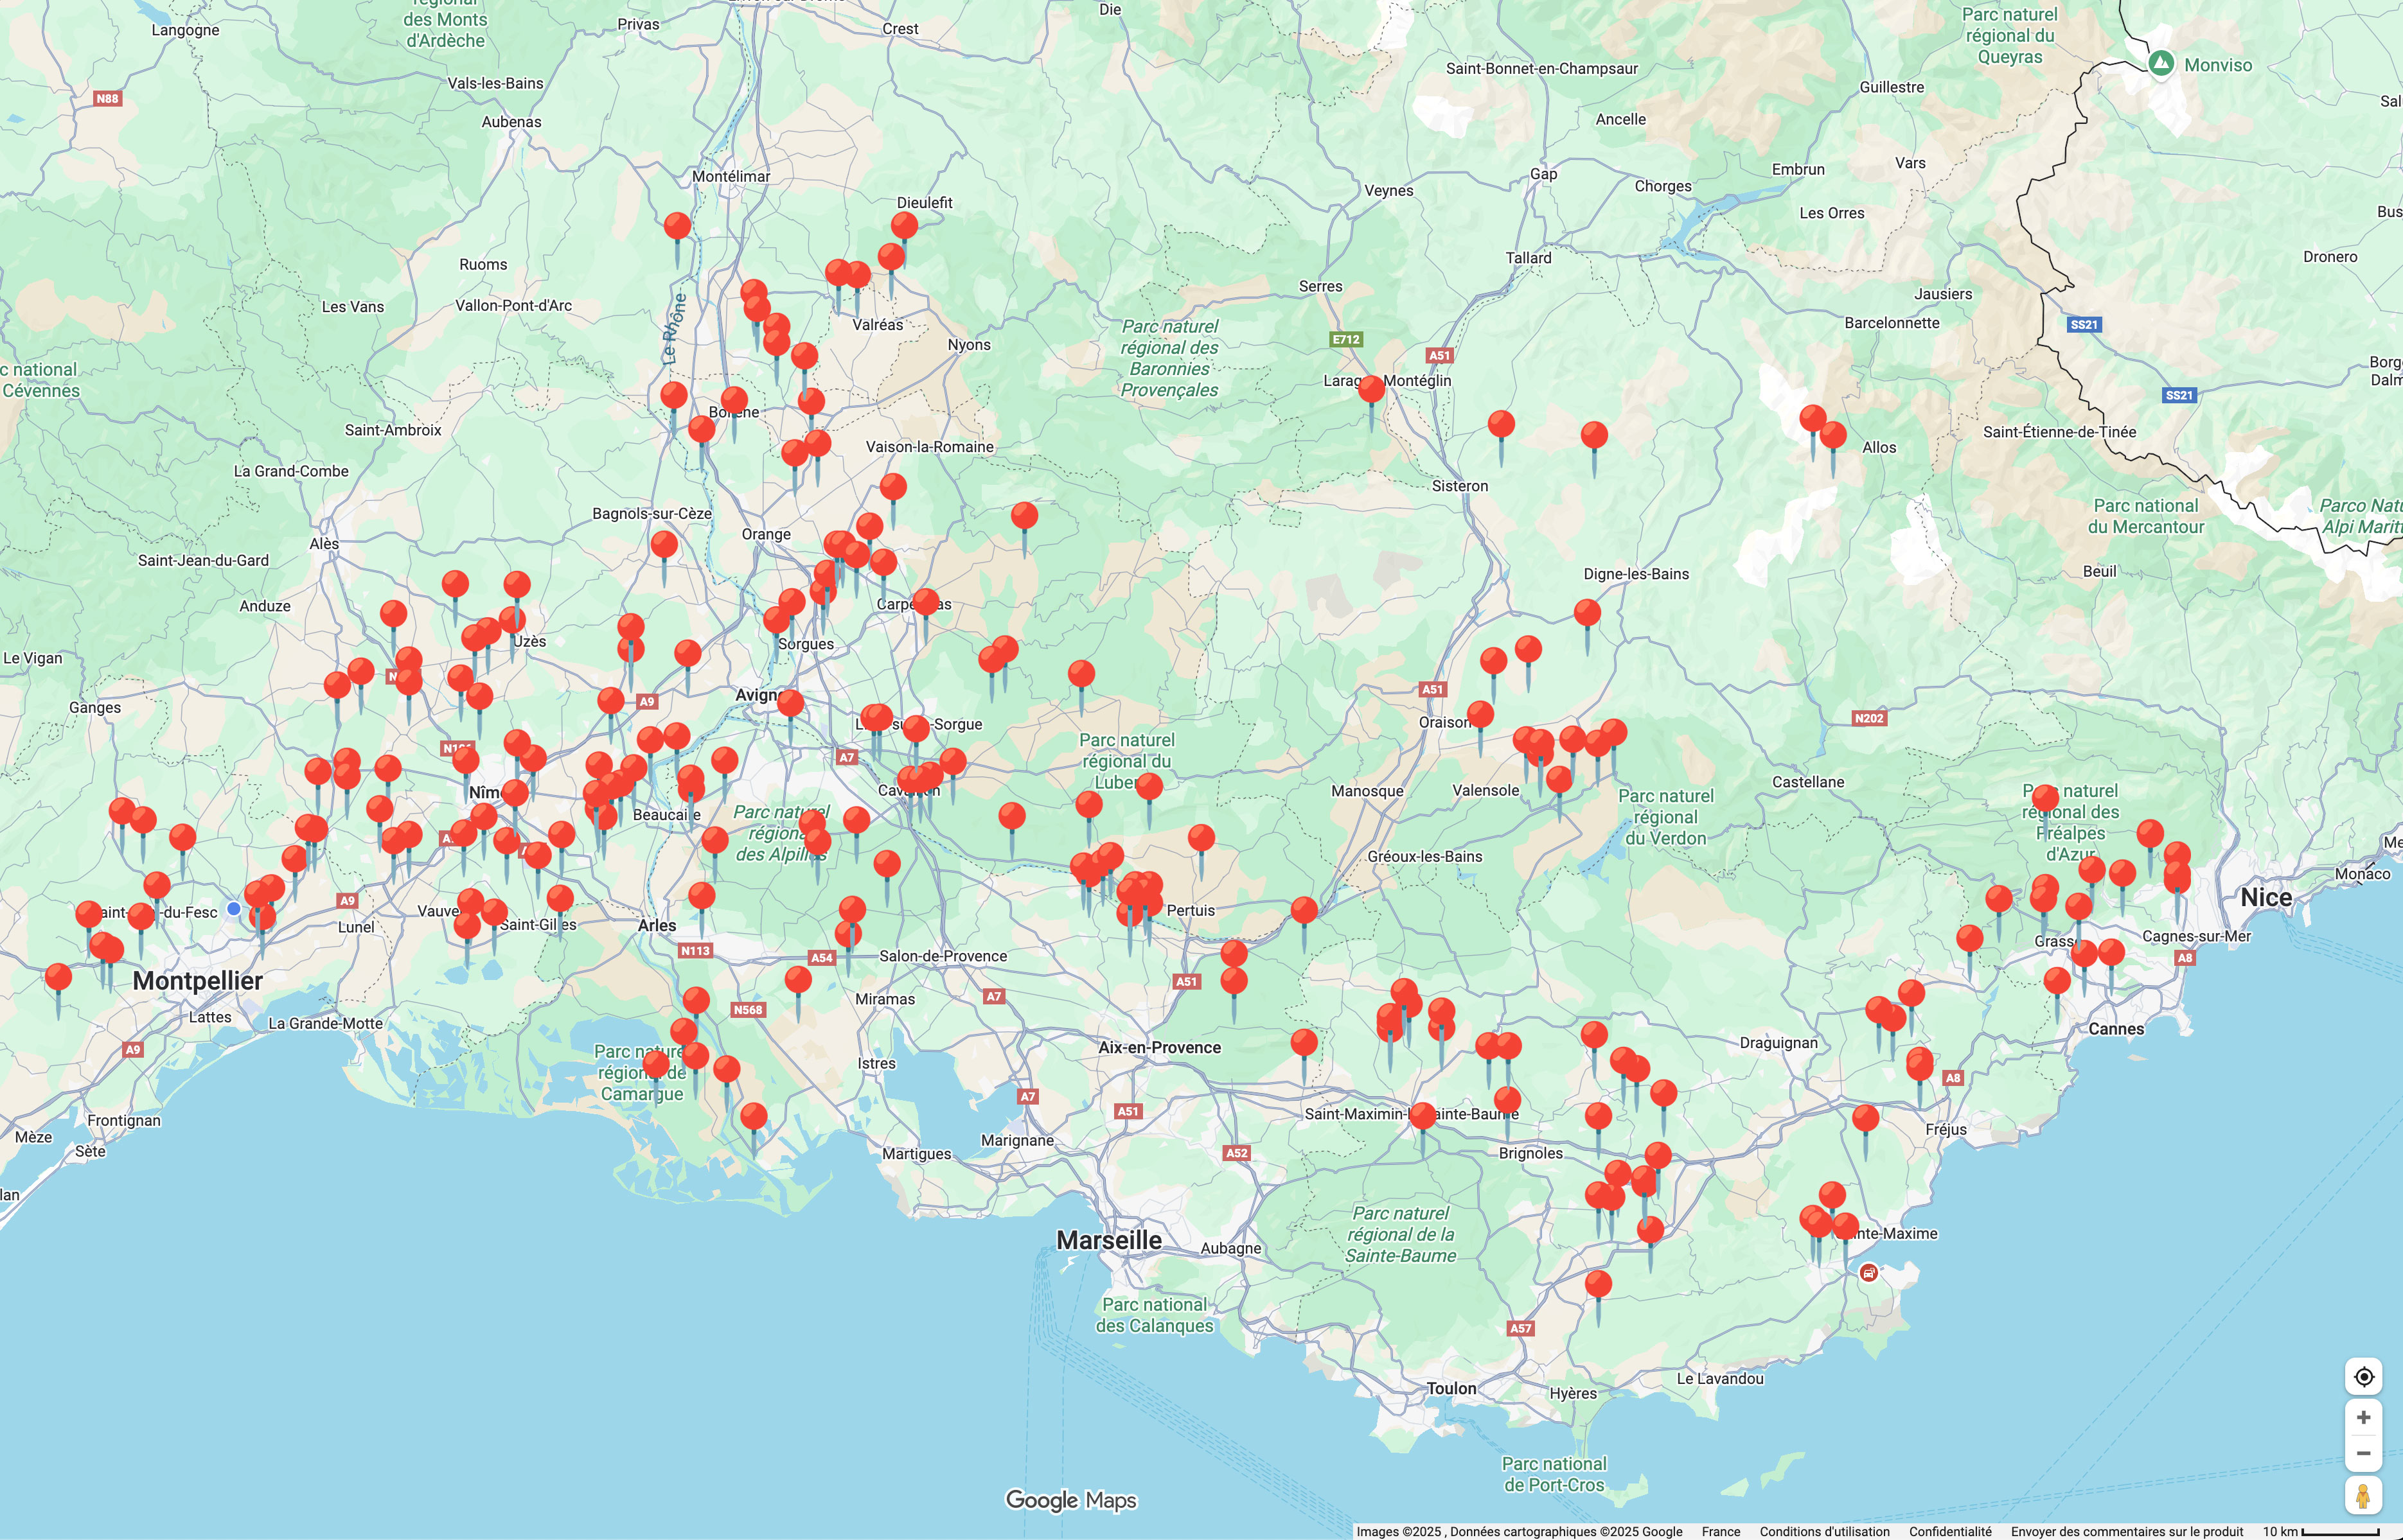Viewport: 2403px width, 1540px height.
Task: Click the zoom in plus button
Action: tap(2363, 1417)
